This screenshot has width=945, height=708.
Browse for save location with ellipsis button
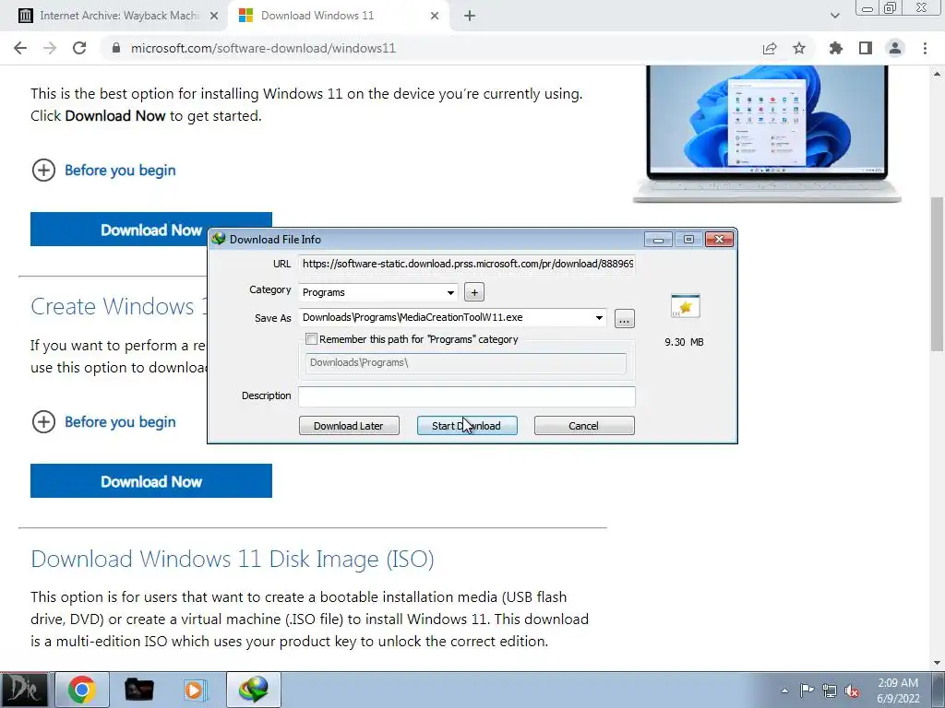pos(625,318)
